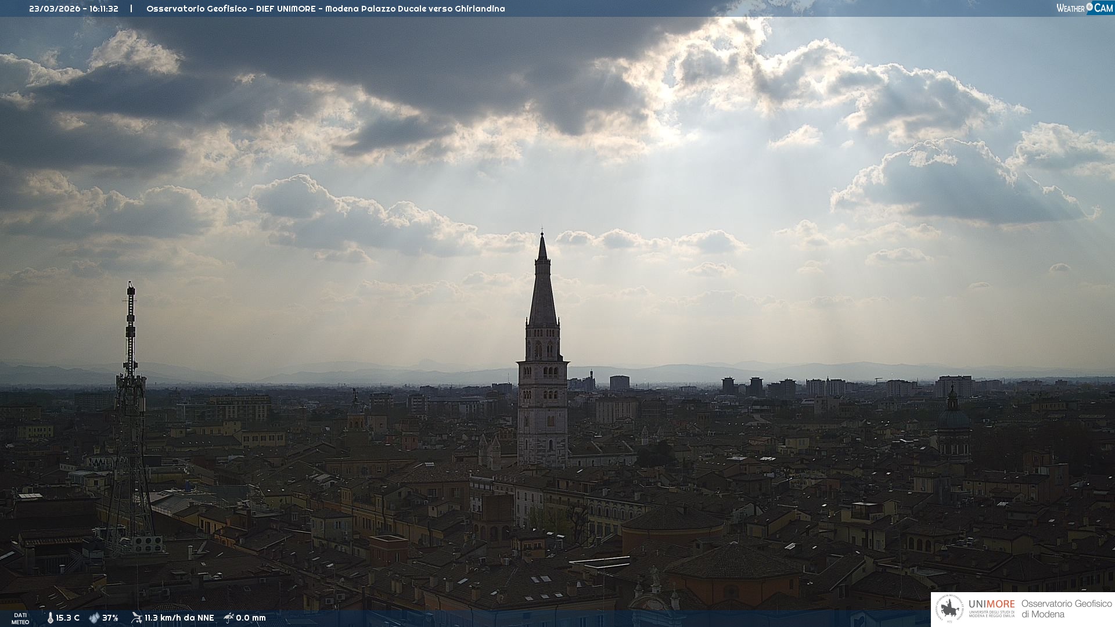Click the red UNIMORE wordmark
The width and height of the screenshot is (1115, 627).
coord(991,604)
